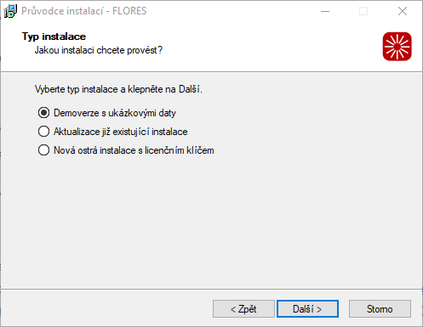Cancel installation with the Storno button

380,309
